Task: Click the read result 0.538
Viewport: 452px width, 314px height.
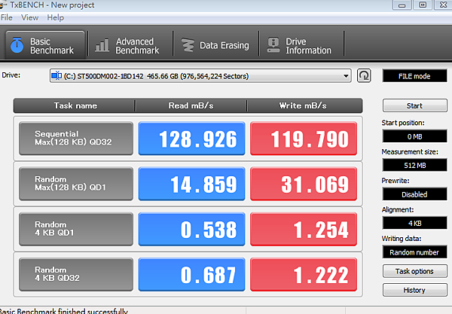Action: (191, 229)
